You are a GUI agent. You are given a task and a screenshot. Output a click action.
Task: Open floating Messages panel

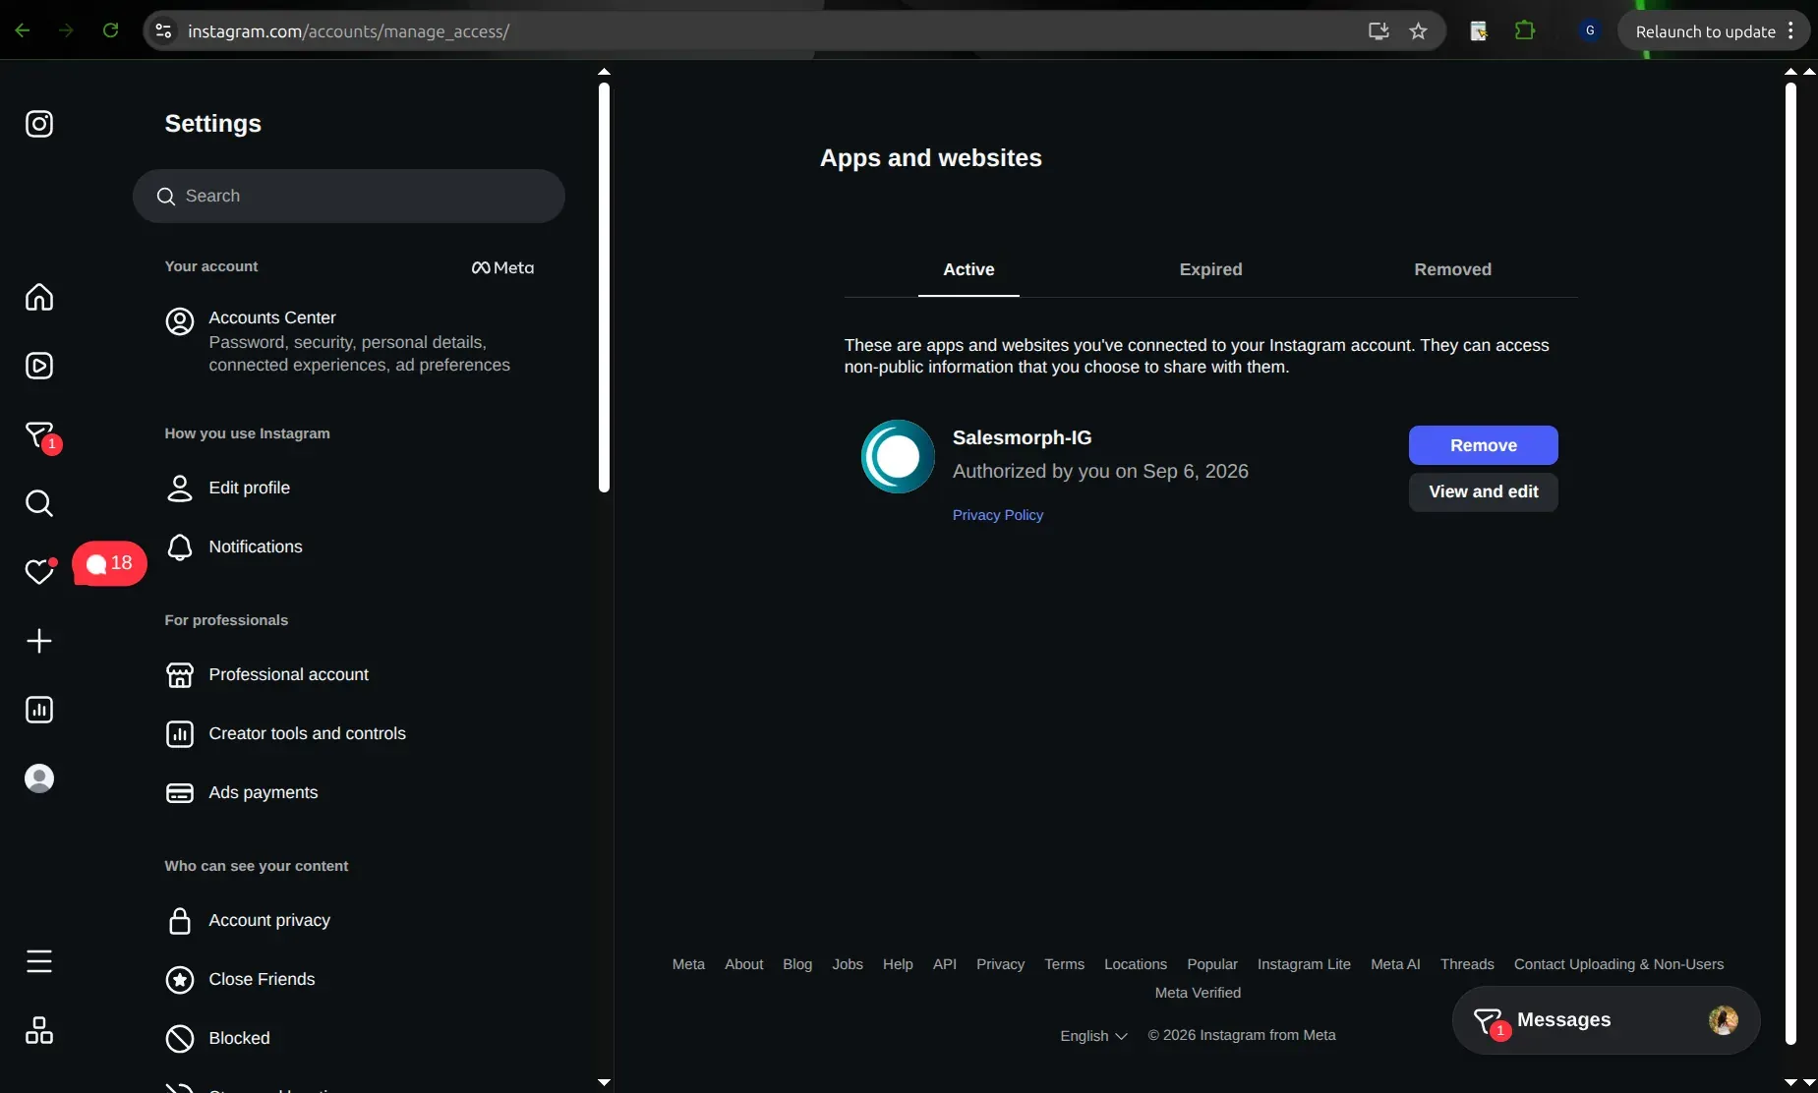coord(1606,1020)
